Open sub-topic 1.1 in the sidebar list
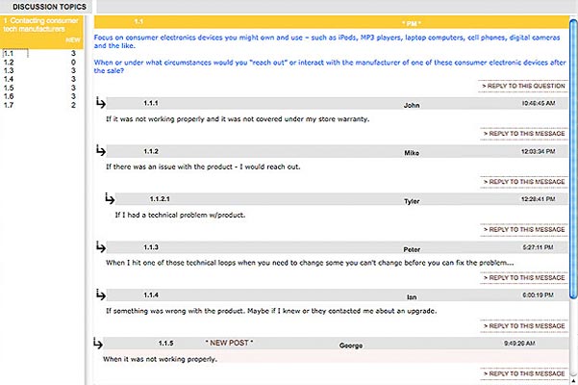578x385 pixels. point(9,54)
